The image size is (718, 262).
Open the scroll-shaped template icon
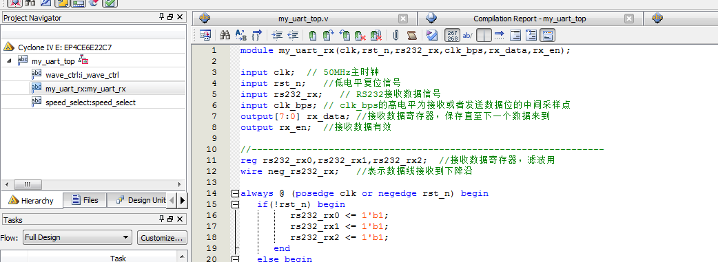click(412, 35)
